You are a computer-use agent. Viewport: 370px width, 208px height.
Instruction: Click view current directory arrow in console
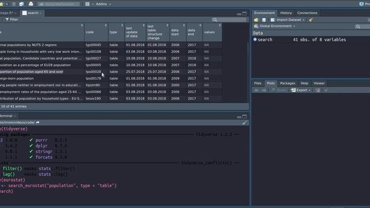(38, 122)
